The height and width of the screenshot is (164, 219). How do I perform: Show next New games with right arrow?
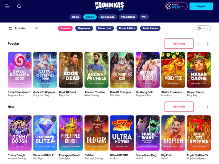click(x=207, y=107)
